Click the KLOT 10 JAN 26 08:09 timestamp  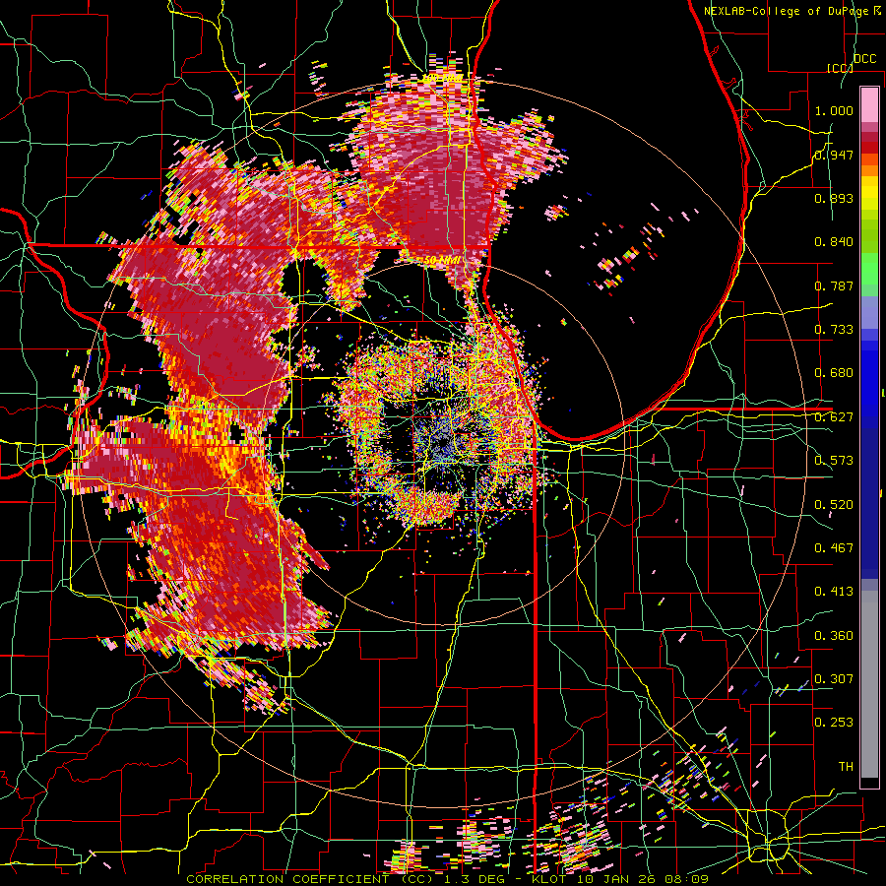(620, 879)
